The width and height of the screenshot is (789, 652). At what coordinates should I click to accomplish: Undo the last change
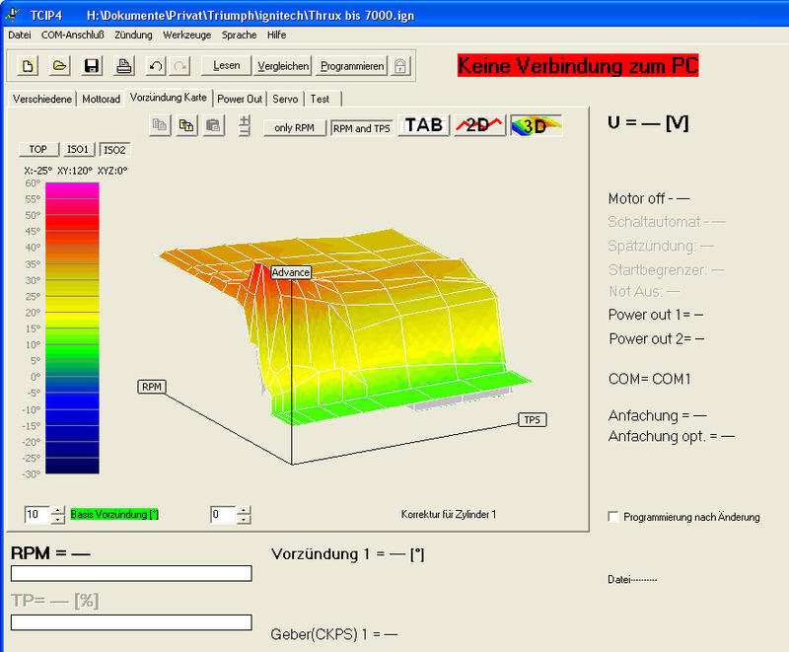click(x=156, y=66)
